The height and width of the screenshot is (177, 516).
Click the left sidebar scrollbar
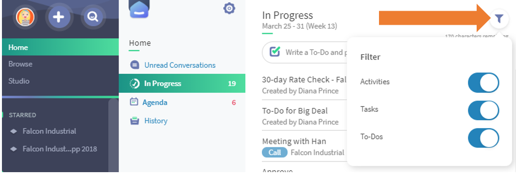point(114,135)
